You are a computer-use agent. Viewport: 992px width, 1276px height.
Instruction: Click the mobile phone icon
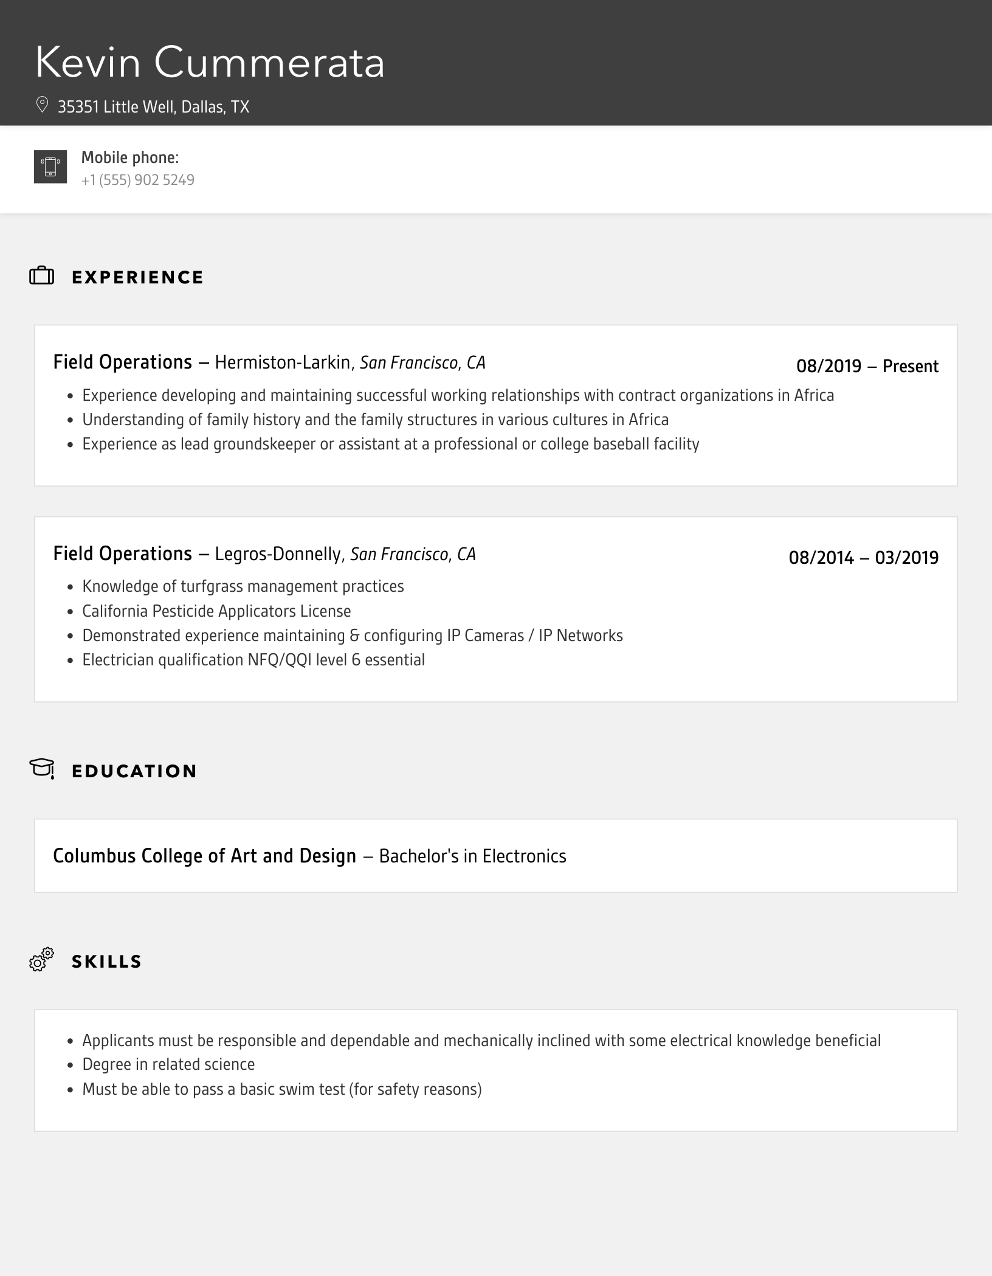click(x=50, y=166)
